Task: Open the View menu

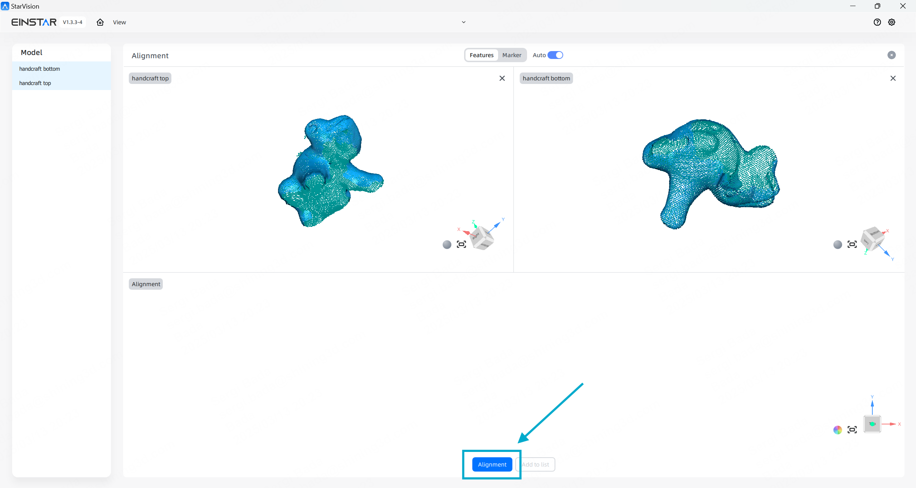Action: pyautogui.click(x=119, y=22)
